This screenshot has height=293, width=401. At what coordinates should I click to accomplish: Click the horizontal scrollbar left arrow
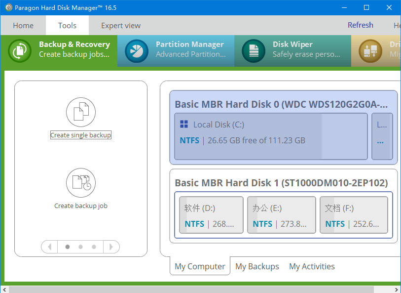[x=4, y=290]
